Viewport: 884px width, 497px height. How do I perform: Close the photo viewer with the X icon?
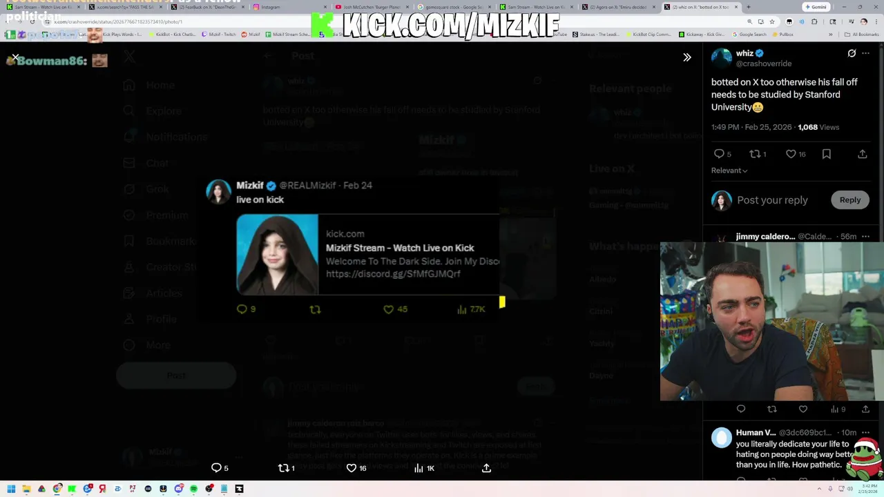15,57
